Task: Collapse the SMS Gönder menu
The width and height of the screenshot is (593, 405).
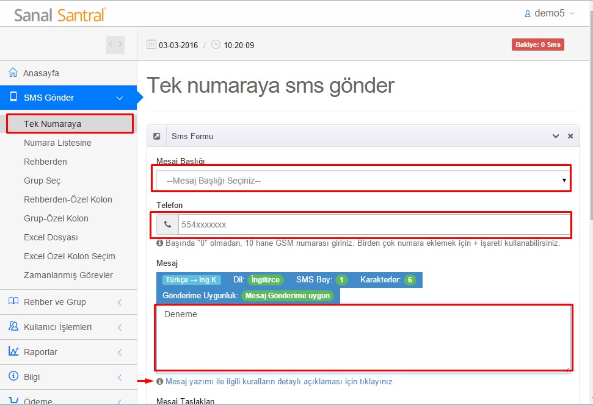Action: pyautogui.click(x=68, y=98)
